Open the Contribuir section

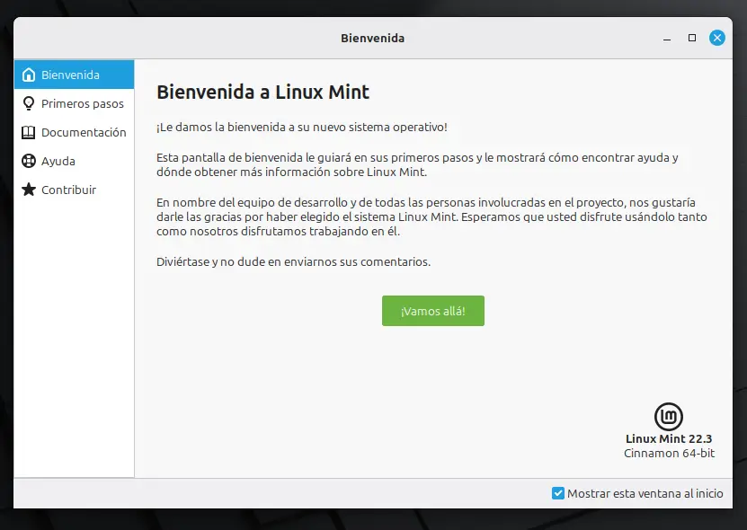pyautogui.click(x=68, y=190)
